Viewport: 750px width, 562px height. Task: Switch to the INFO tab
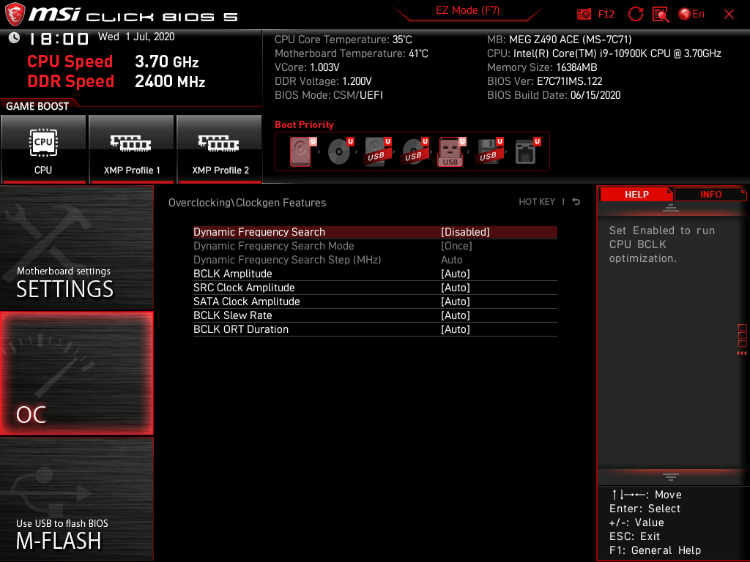click(x=710, y=194)
